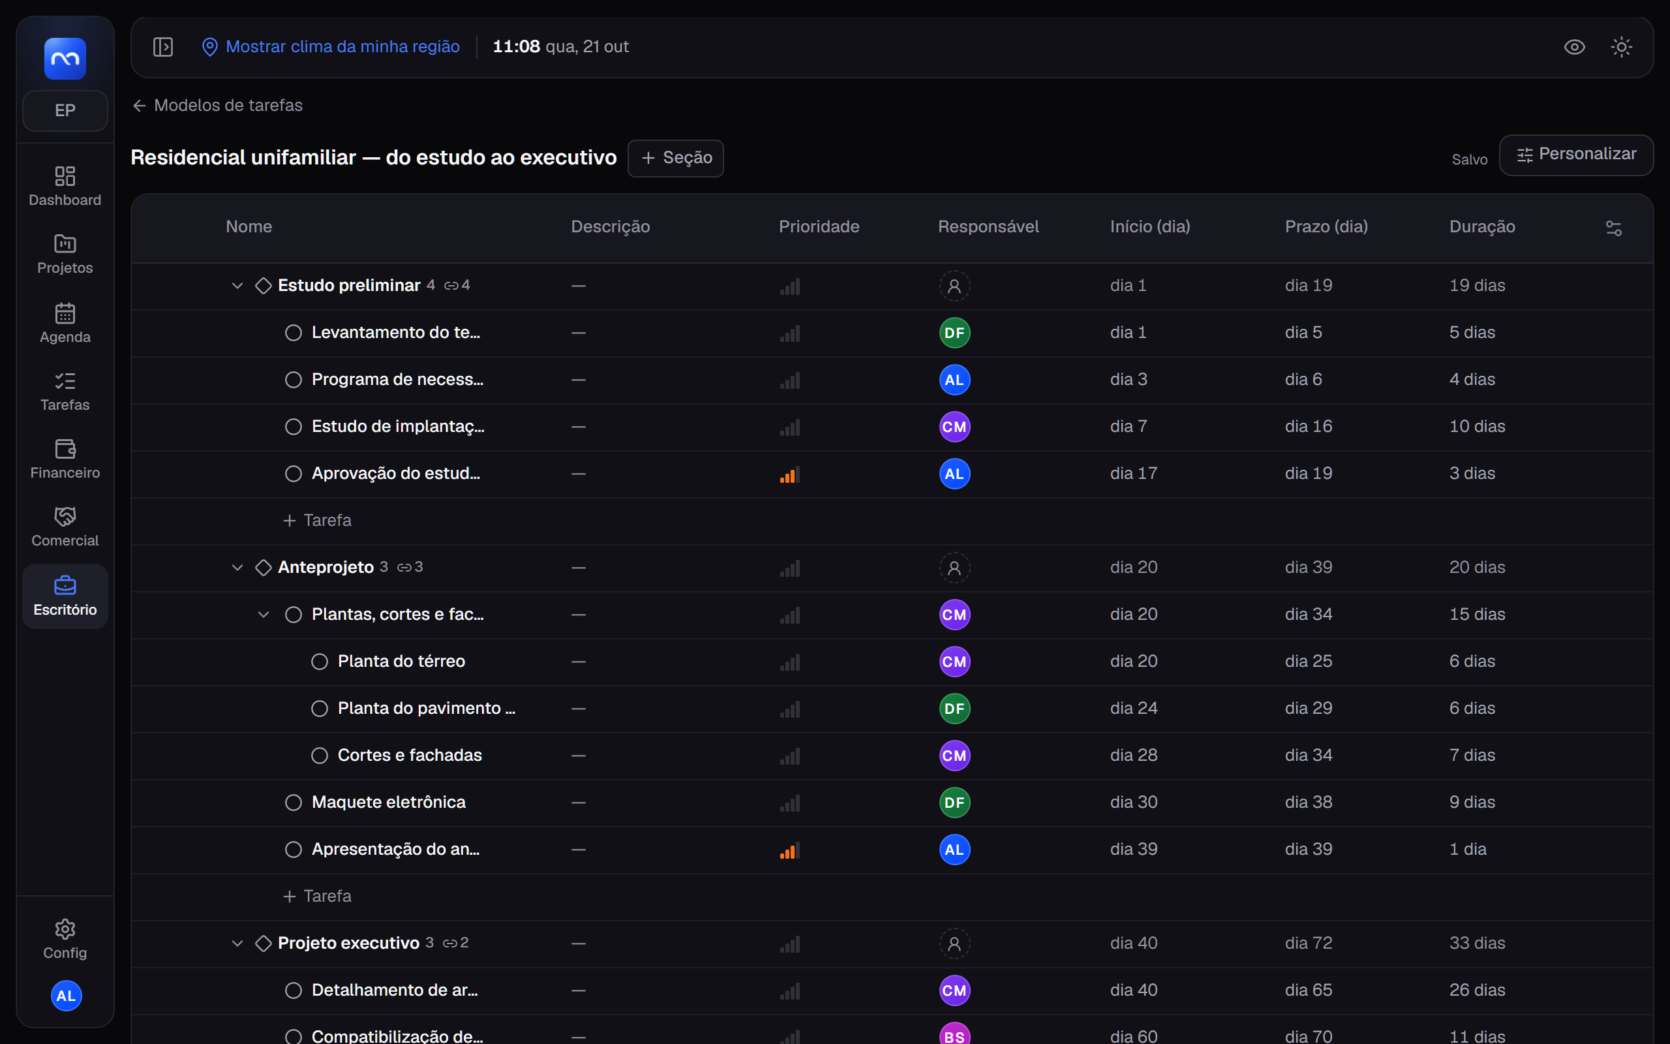Set priority bars for Apresentação do an… row
Screen dimensions: 1670x1044
click(789, 850)
